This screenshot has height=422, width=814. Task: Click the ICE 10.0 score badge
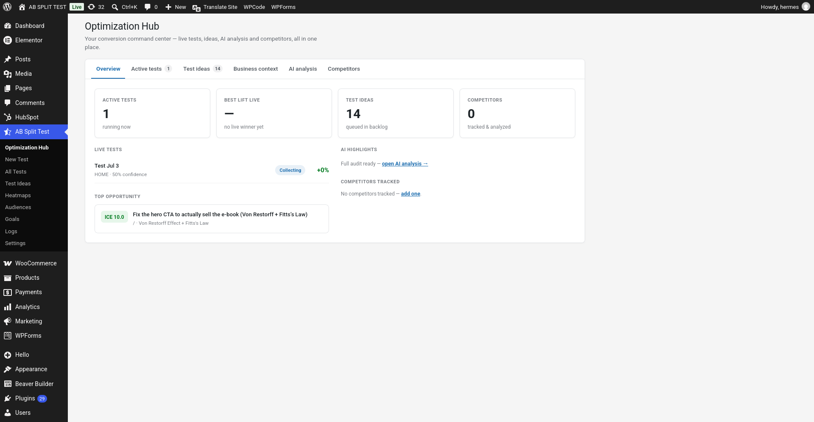(114, 217)
